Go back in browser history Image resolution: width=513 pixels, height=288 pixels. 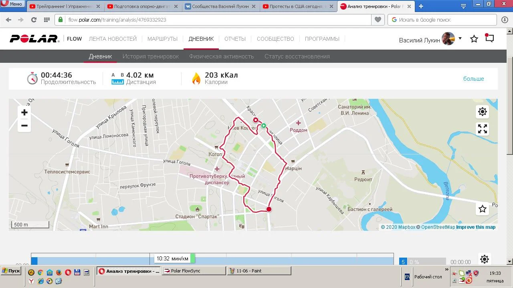pyautogui.click(x=8, y=20)
